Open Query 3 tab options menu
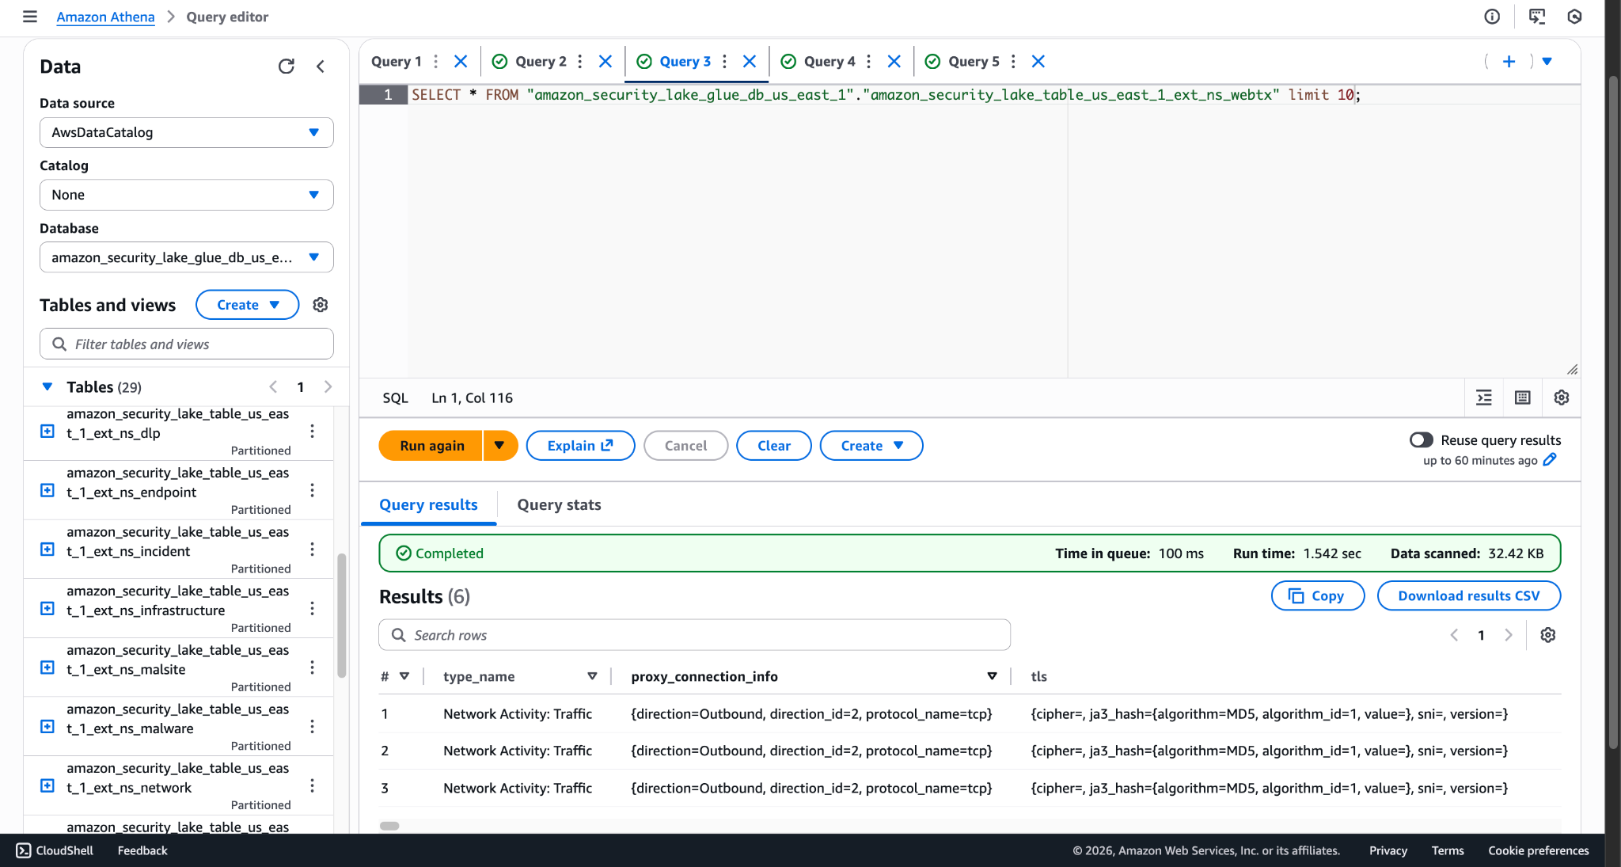Screen dimensions: 1621x867 (x=724, y=61)
